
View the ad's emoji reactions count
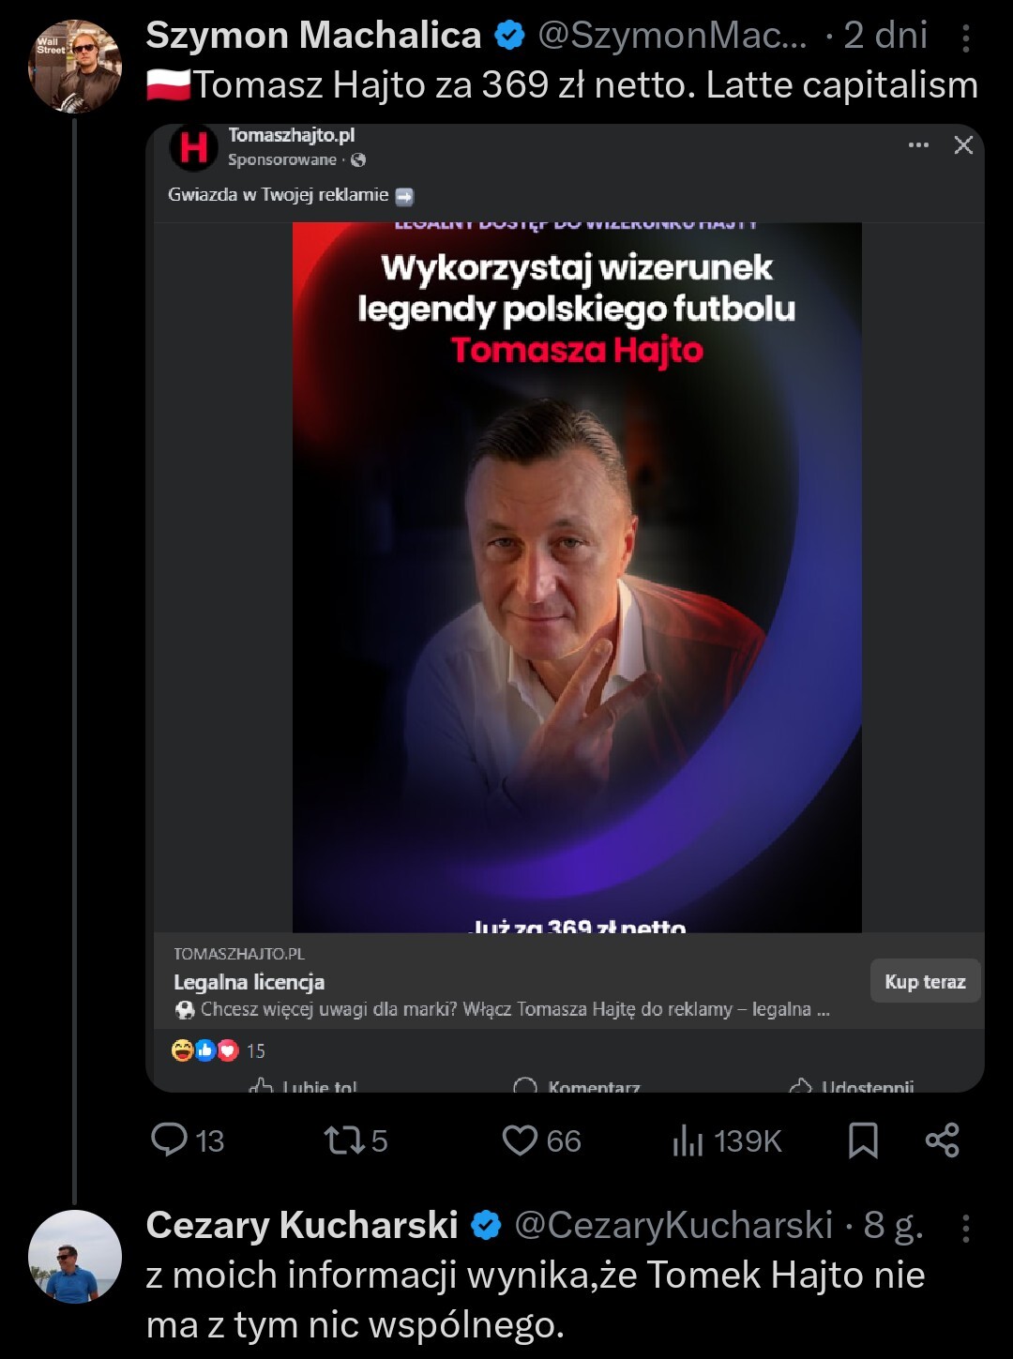click(x=219, y=1050)
